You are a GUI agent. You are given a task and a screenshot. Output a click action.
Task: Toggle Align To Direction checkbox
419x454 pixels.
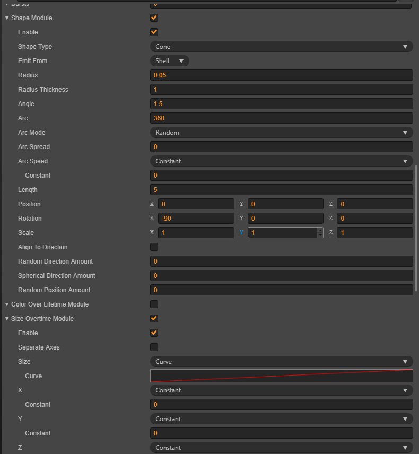click(x=154, y=247)
